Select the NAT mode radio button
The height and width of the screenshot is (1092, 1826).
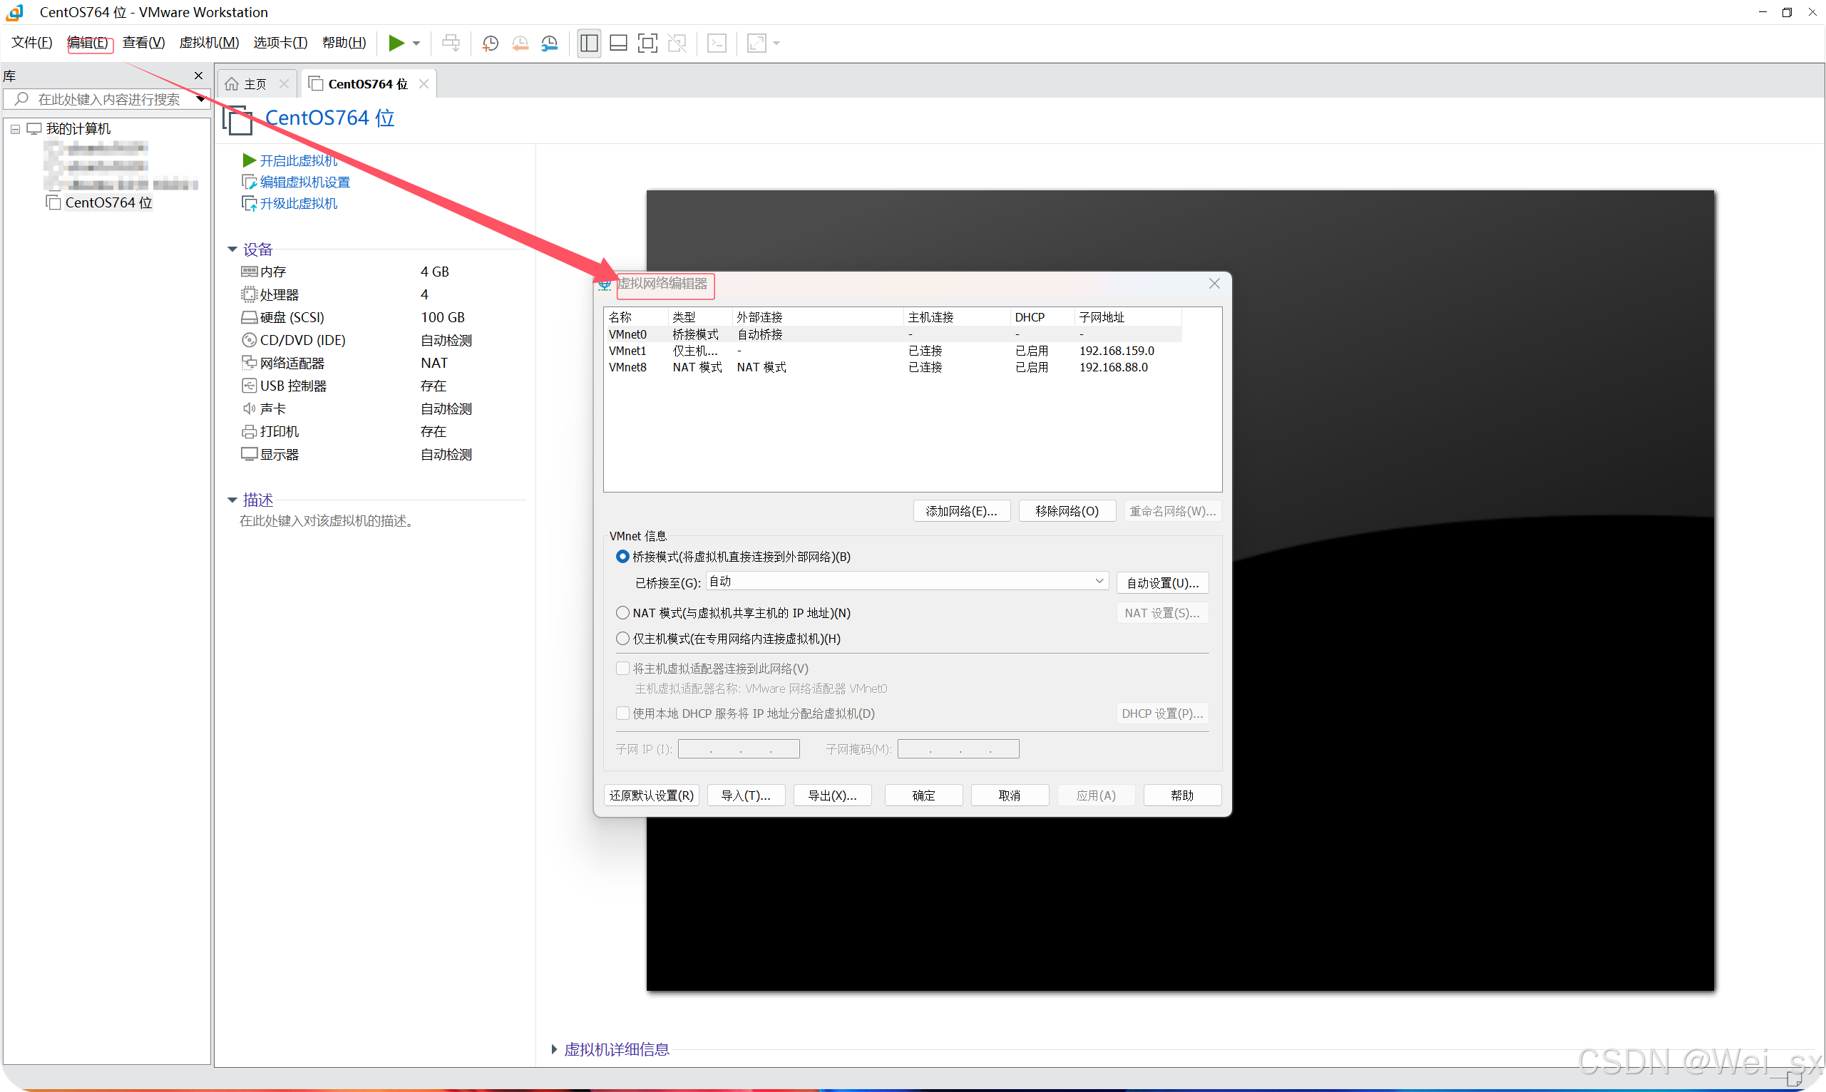(622, 612)
